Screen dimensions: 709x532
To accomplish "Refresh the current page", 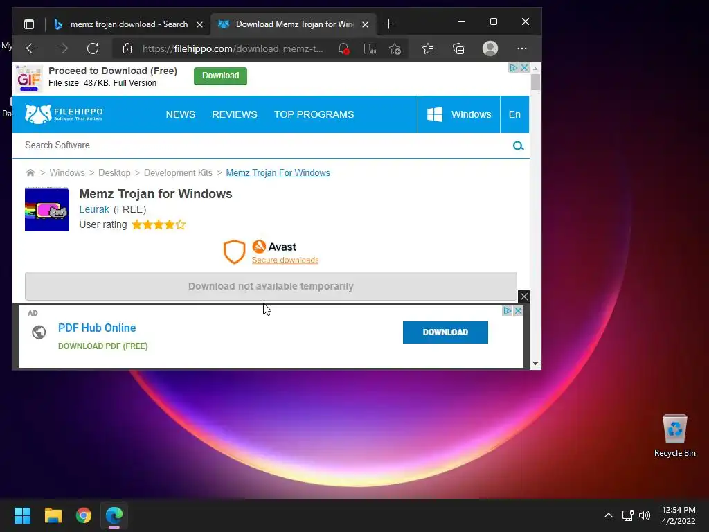I will click(x=93, y=48).
